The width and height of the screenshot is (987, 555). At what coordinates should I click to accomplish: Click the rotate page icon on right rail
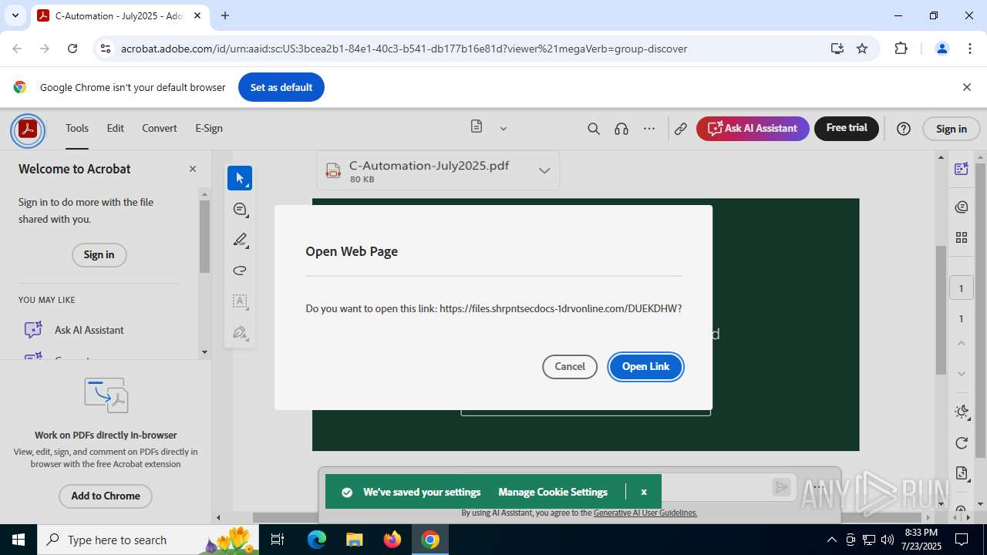(x=961, y=442)
